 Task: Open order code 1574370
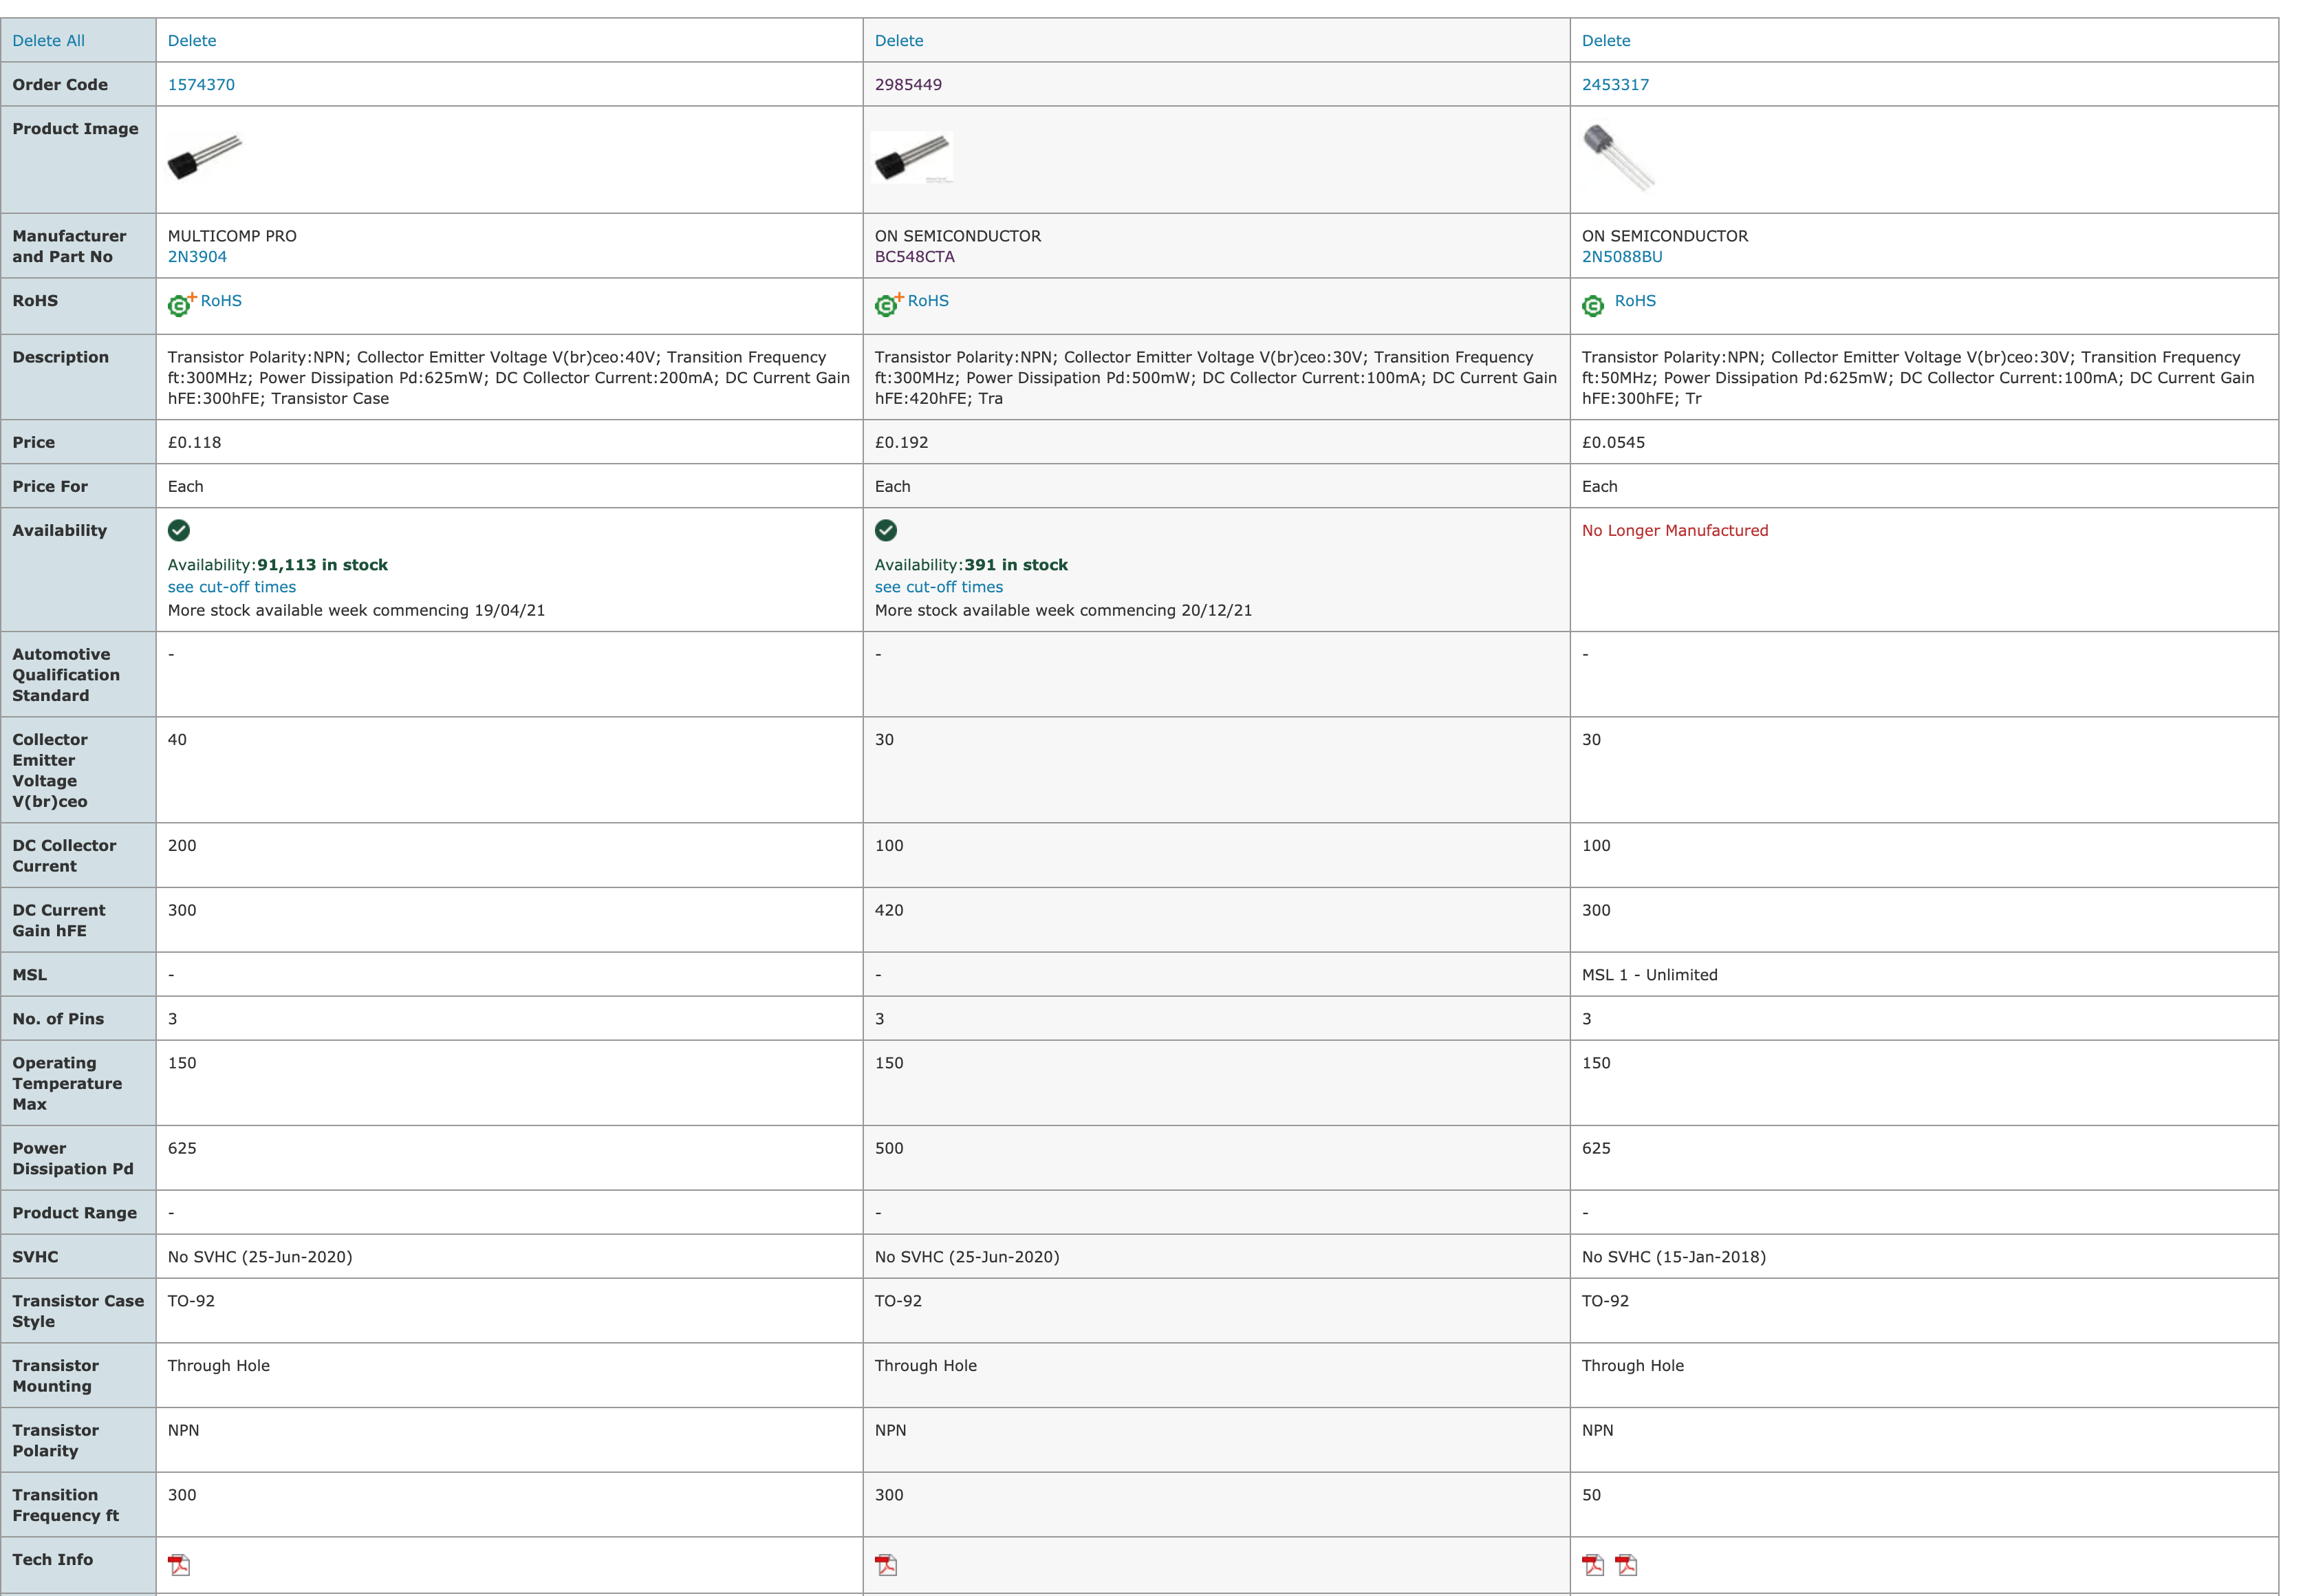pyautogui.click(x=201, y=85)
